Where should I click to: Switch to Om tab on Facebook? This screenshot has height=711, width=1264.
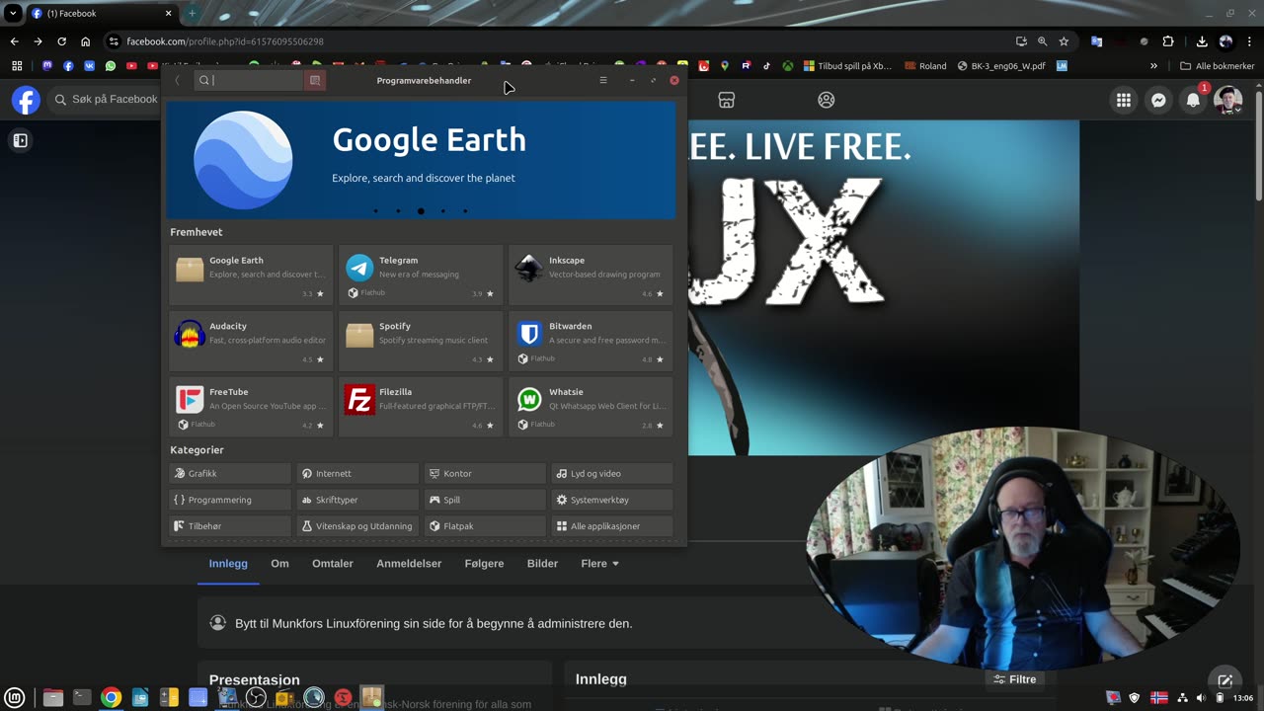click(279, 563)
